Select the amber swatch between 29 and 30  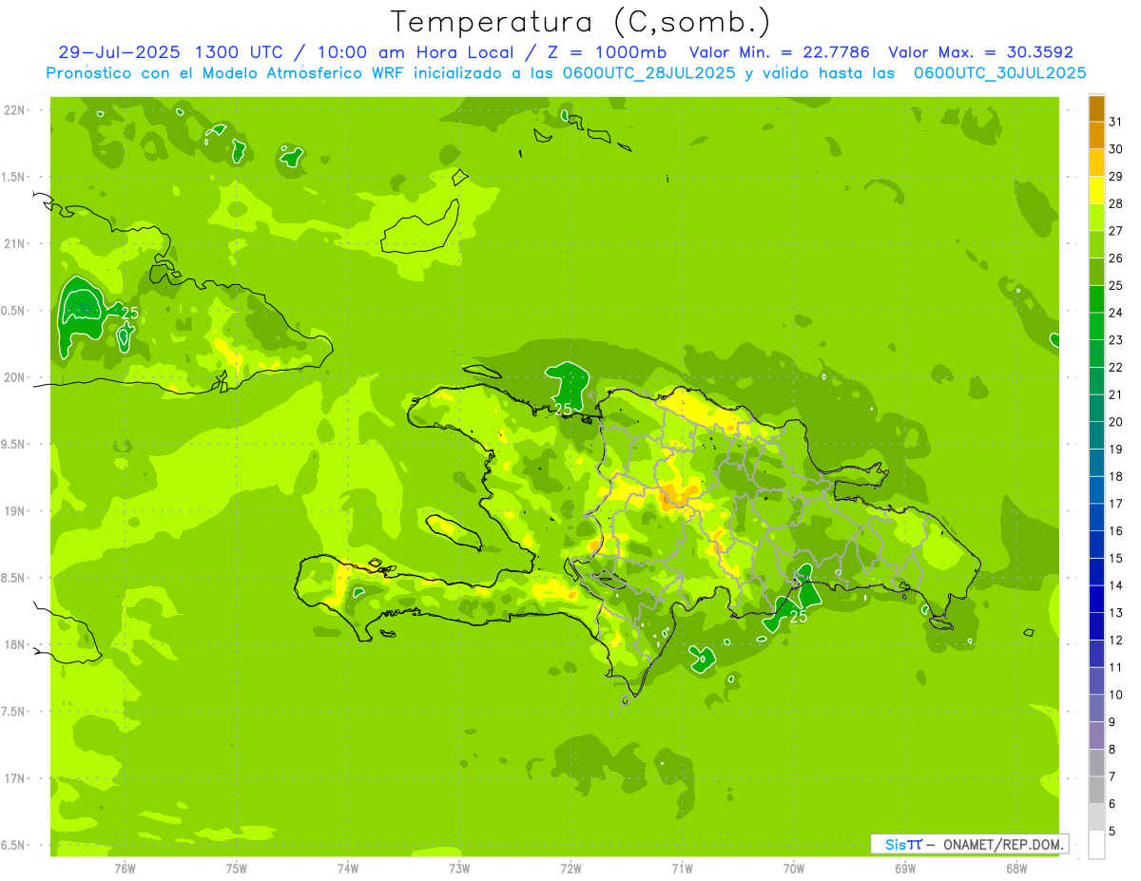1096,163
